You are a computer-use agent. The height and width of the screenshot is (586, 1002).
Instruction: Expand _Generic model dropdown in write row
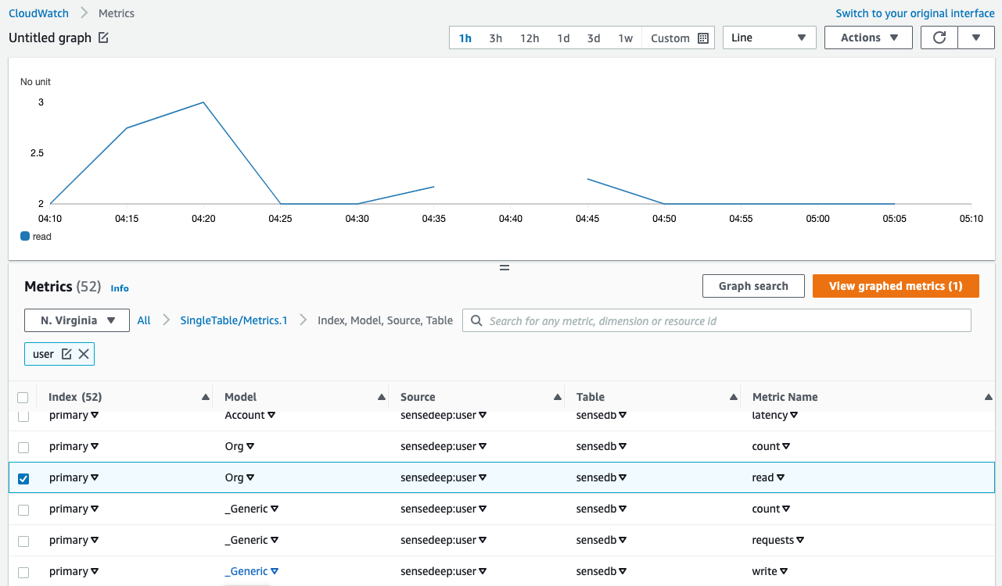(275, 572)
